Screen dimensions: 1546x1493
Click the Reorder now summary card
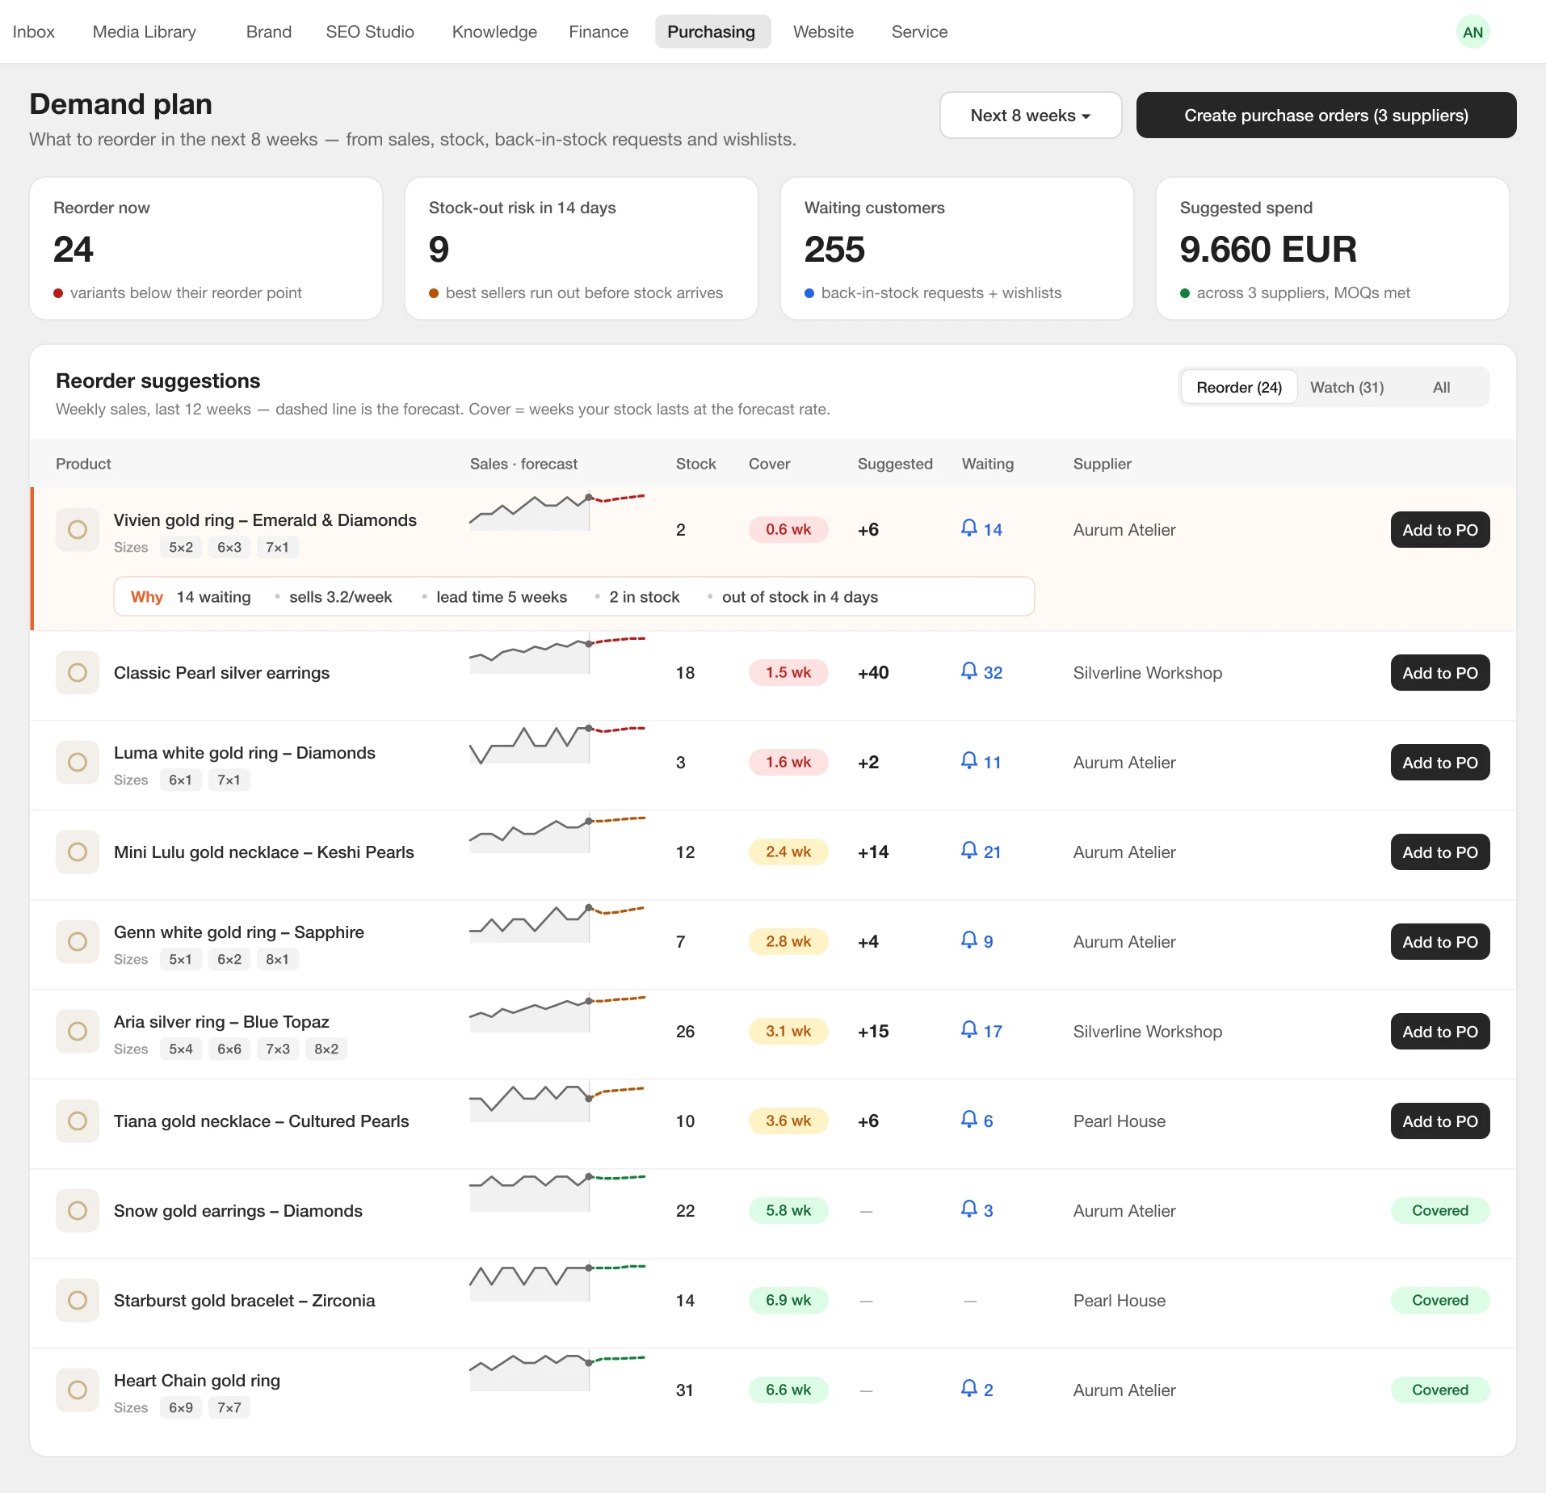click(206, 249)
